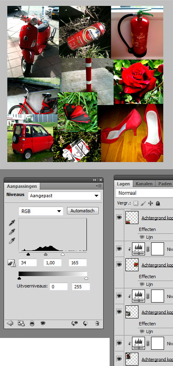
Task: Collapse the Aanpassingen panel with double arrows
Action: click(x=95, y=180)
